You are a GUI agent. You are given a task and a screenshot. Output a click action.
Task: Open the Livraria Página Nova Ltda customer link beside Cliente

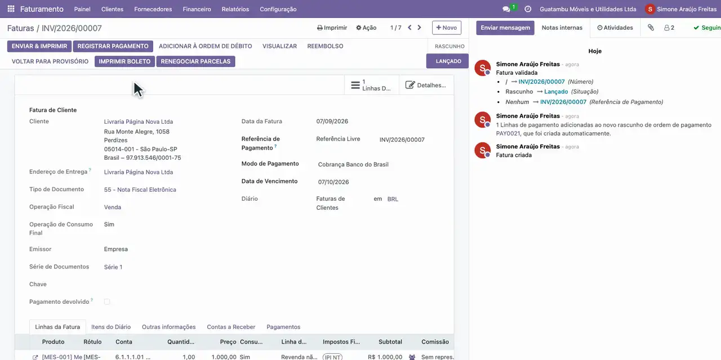[x=139, y=121]
